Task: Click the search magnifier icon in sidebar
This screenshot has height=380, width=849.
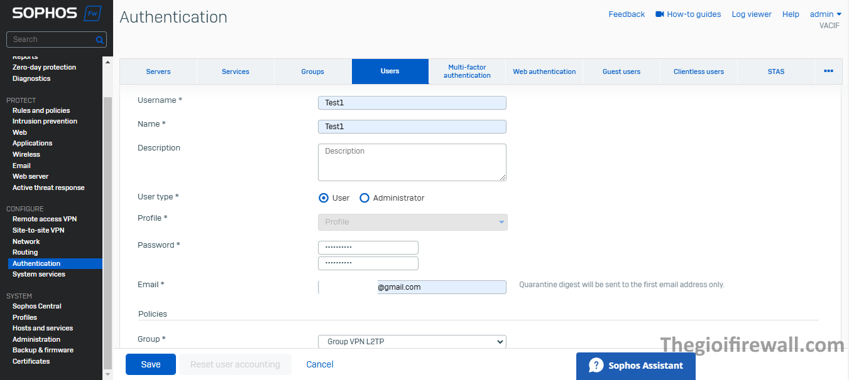Action: tap(99, 40)
